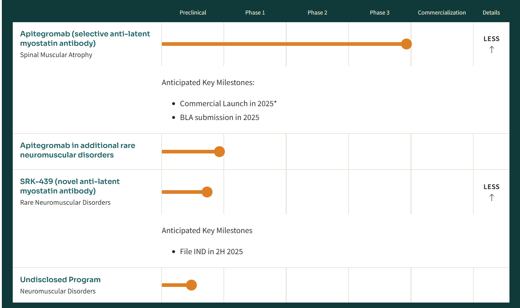The height and width of the screenshot is (308, 520).
Task: Click the Commercial Launch in 2025 milestone
Action: click(x=228, y=104)
